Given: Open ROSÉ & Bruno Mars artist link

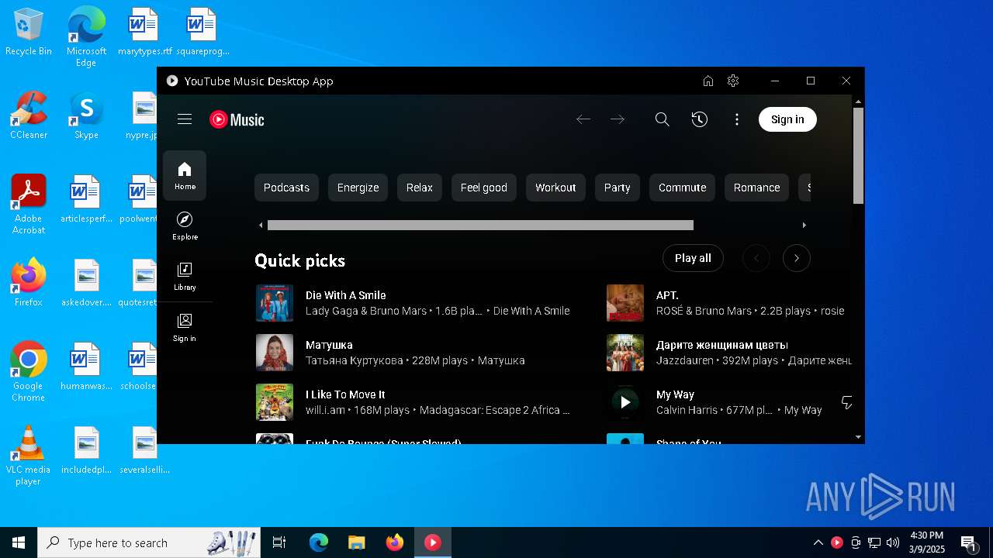Looking at the screenshot, I should 704,311.
